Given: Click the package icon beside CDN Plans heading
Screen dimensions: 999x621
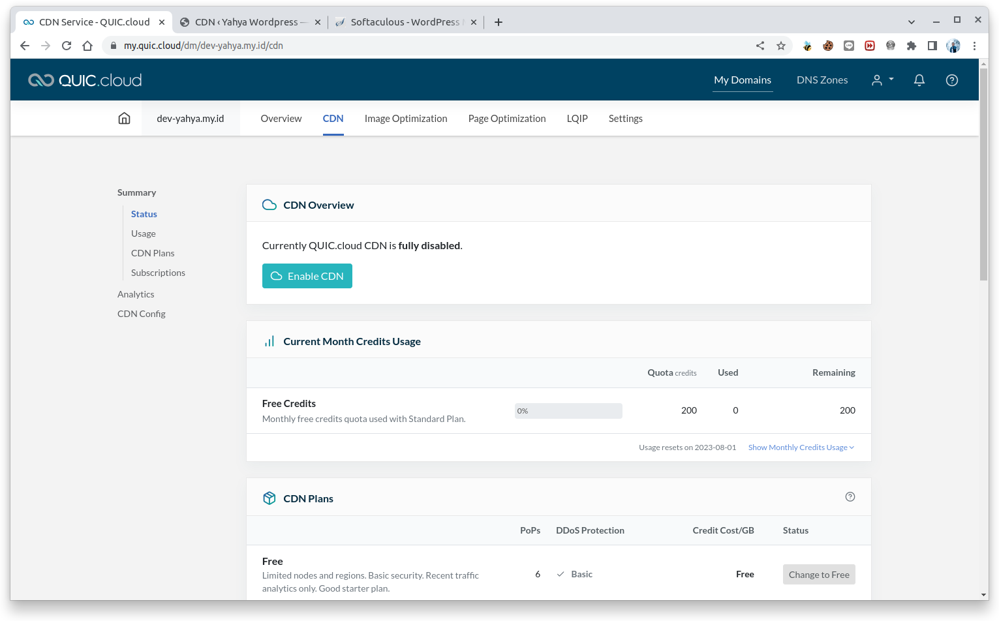Looking at the screenshot, I should click(x=269, y=498).
